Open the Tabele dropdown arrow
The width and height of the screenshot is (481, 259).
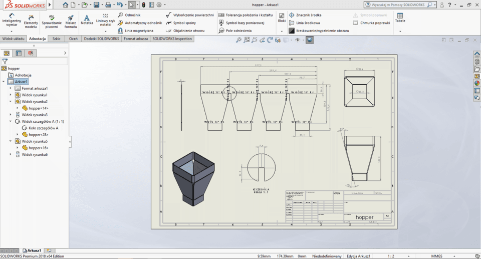click(x=400, y=31)
